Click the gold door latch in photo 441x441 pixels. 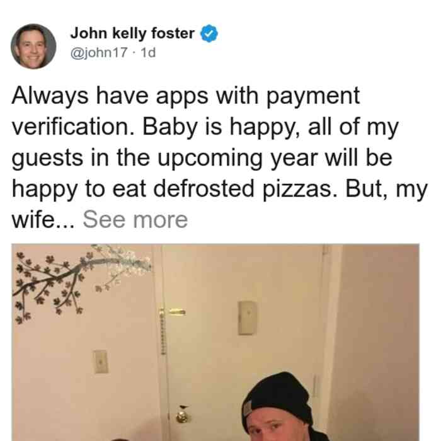[x=172, y=311]
